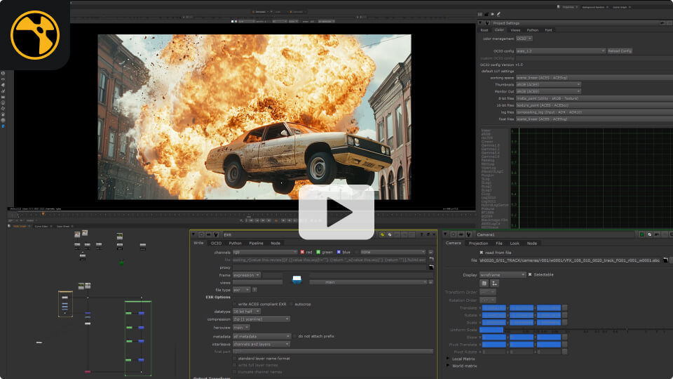The height and width of the screenshot is (379, 673).
Task: Expand the Local Matrix section
Action: pos(448,359)
